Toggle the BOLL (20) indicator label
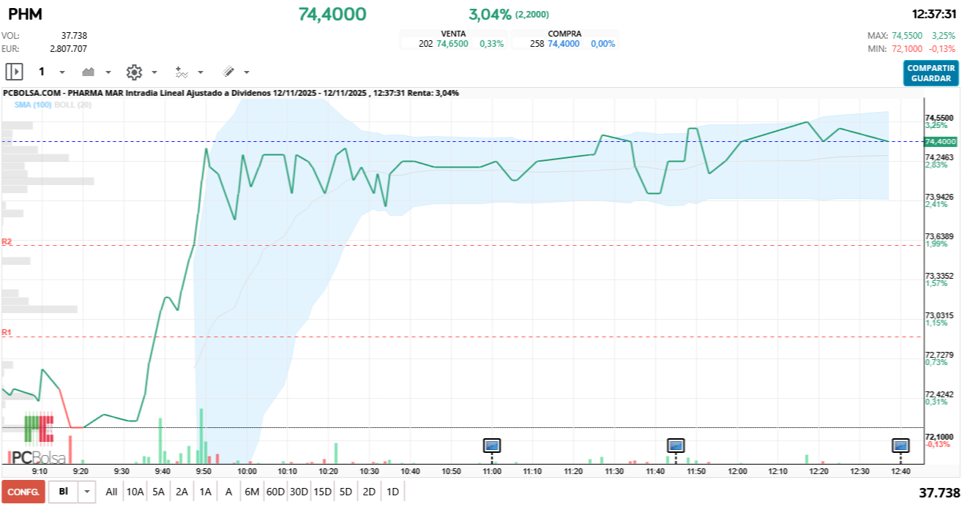970x507 pixels. pyautogui.click(x=73, y=105)
